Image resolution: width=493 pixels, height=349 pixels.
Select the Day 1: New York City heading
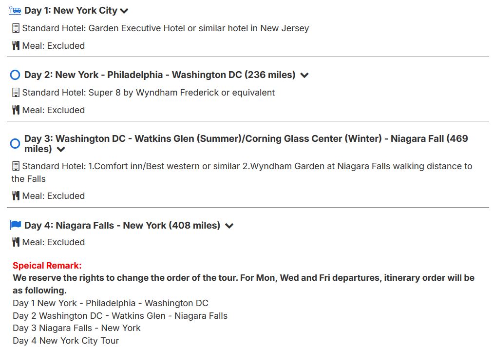coord(71,10)
